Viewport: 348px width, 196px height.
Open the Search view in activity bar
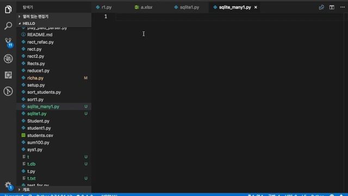coord(8,26)
